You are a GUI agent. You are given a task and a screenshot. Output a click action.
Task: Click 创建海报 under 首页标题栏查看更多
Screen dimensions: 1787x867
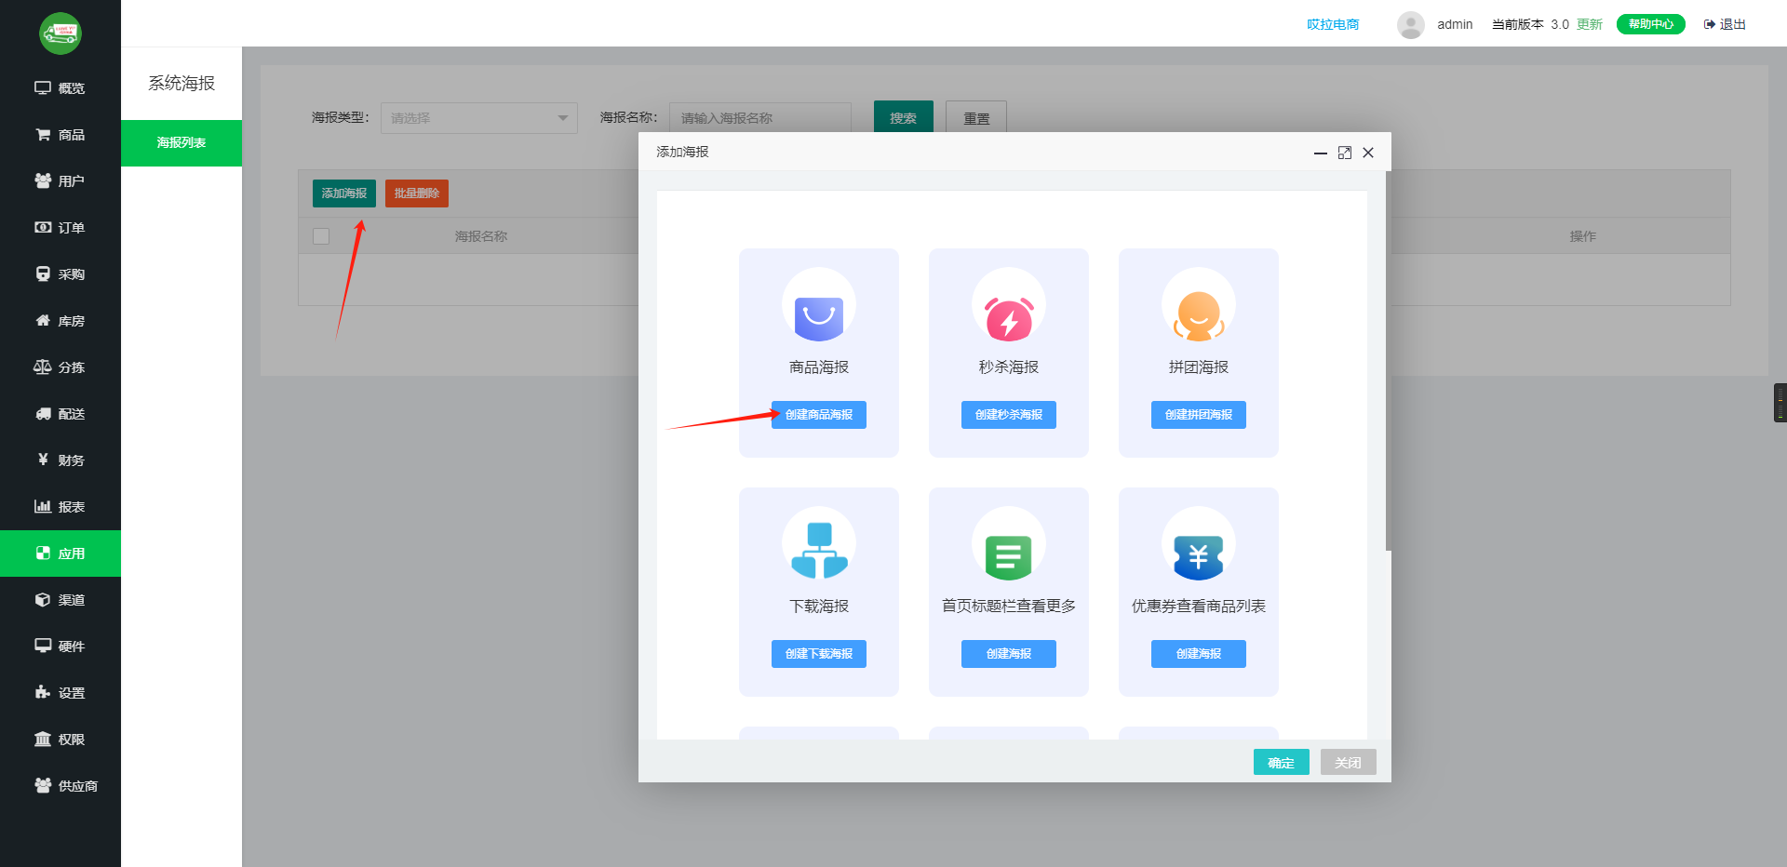coord(1009,654)
